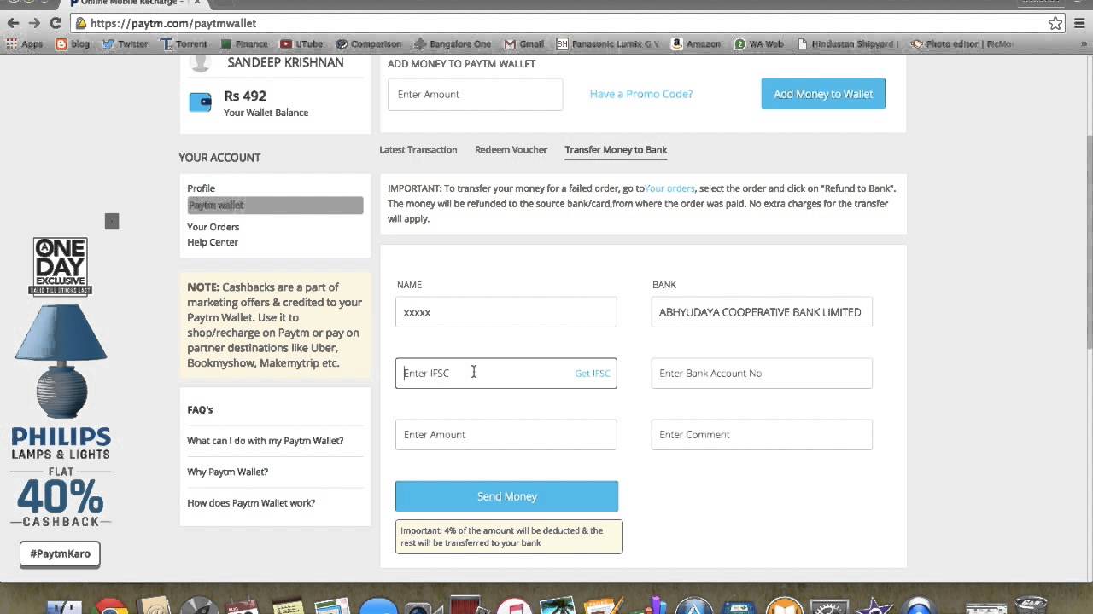Click the Enter Comment field
Screen dimensions: 1093x614
762,435
